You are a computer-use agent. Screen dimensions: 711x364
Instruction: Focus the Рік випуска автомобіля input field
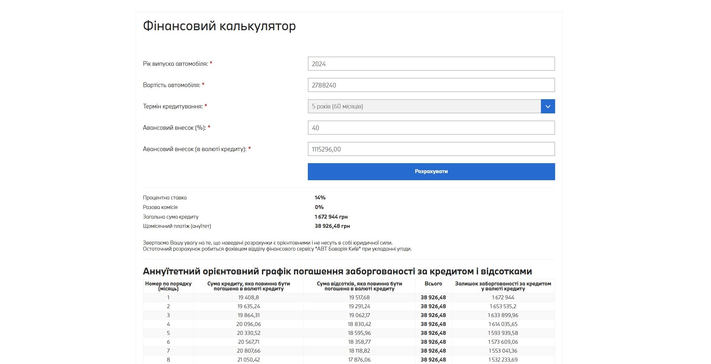pos(431,64)
